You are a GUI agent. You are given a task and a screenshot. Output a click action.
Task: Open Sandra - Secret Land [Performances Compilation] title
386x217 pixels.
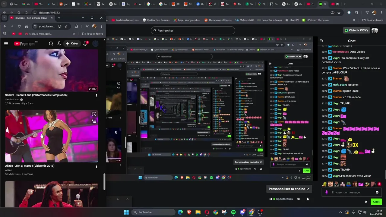[x=36, y=95]
